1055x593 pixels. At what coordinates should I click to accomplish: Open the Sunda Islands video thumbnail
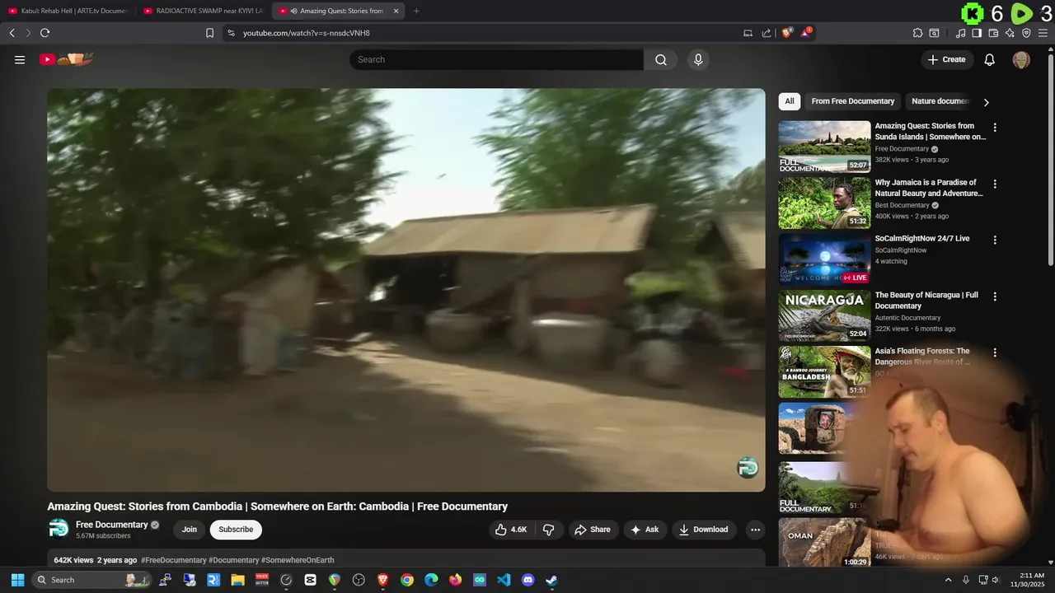tap(824, 147)
